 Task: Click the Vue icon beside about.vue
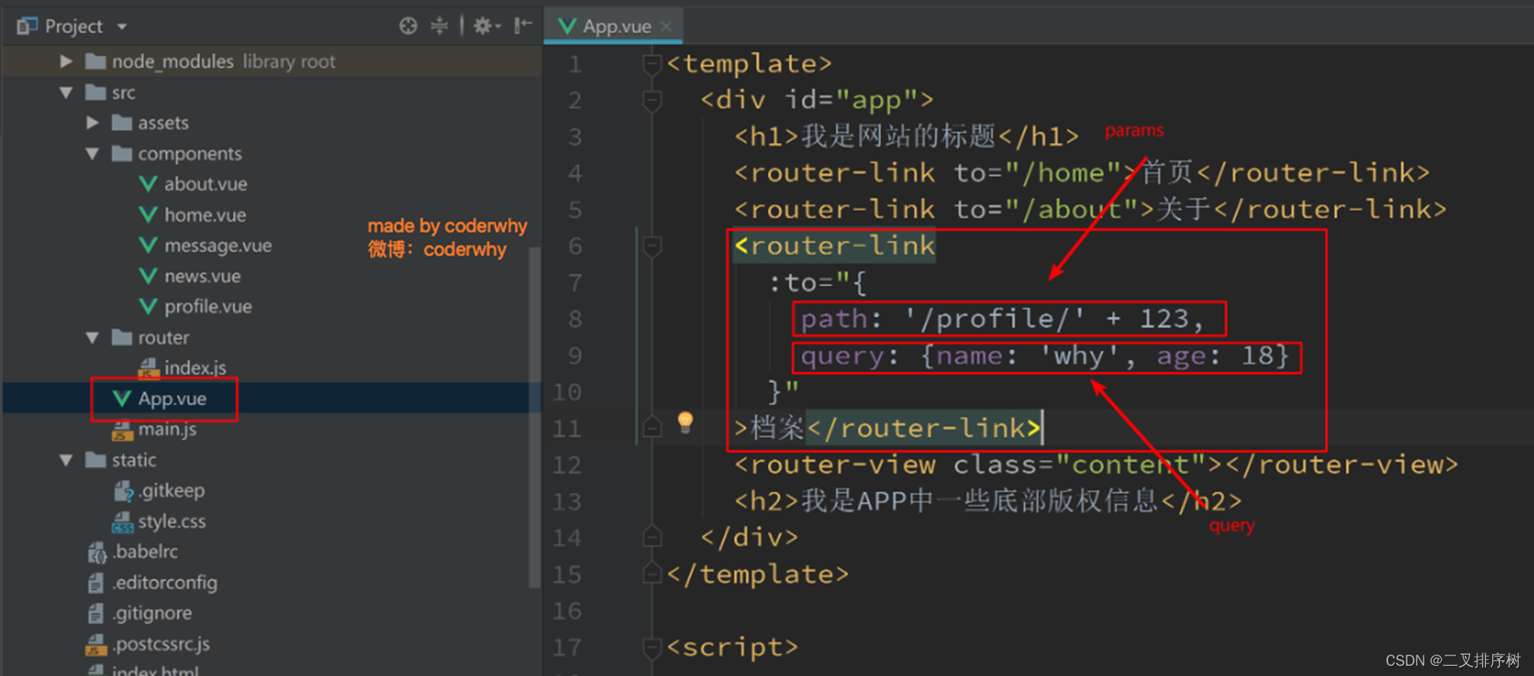(147, 184)
